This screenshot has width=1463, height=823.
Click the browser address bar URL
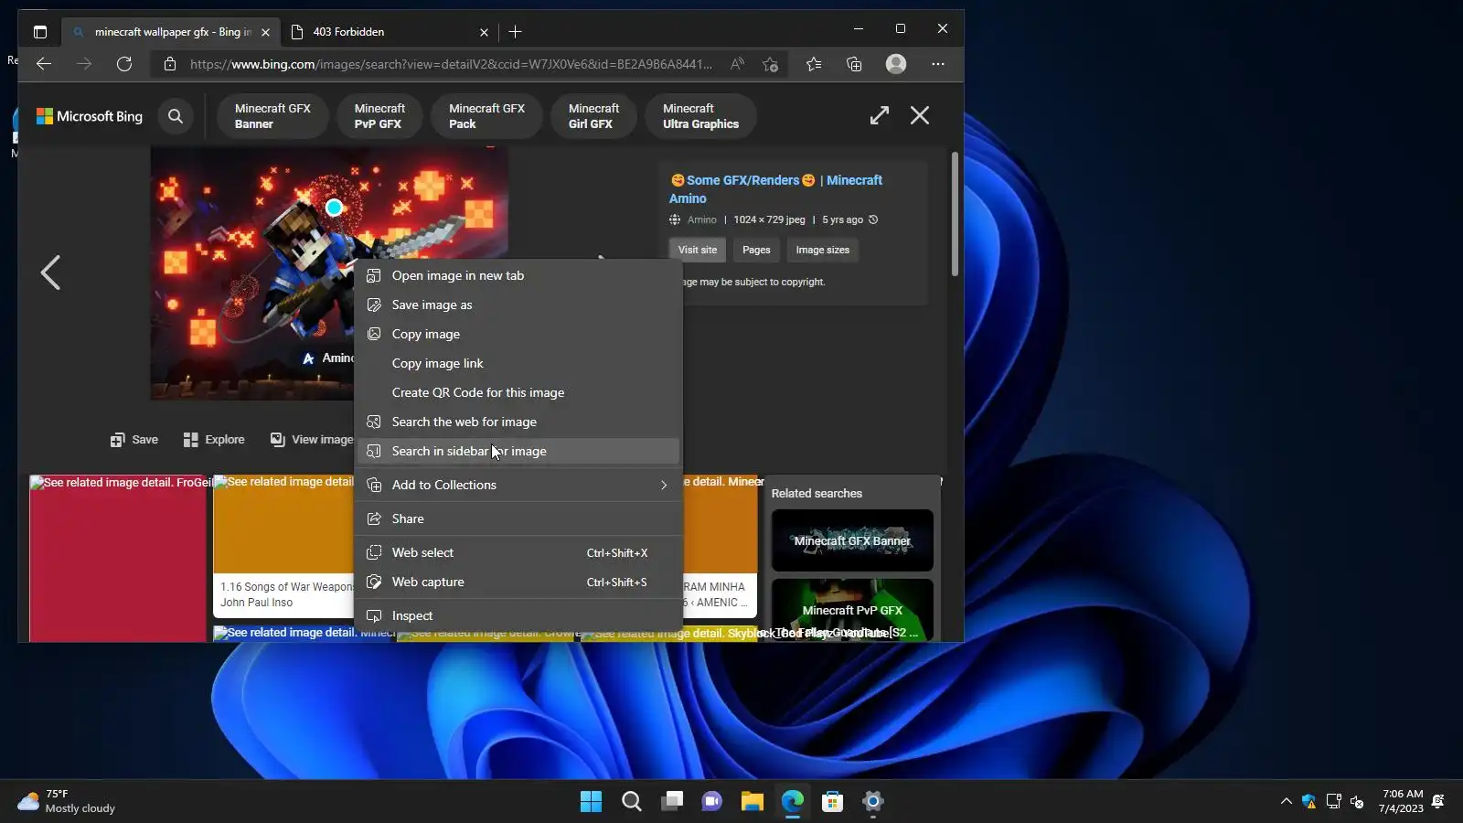451,64
